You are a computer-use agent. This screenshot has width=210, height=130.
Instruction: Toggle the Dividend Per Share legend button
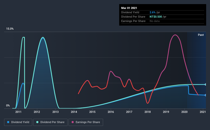tap(50, 122)
